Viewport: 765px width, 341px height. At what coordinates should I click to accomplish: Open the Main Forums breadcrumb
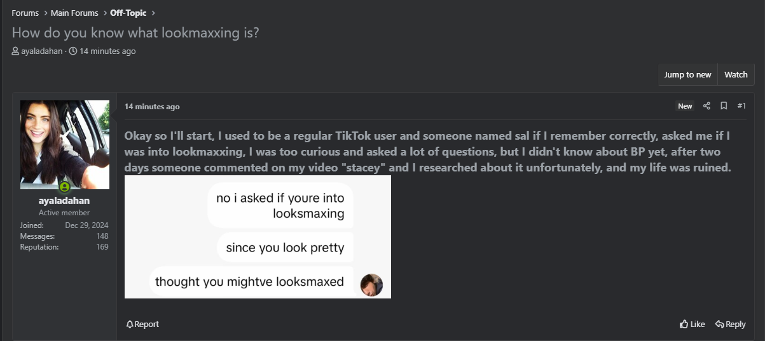74,13
